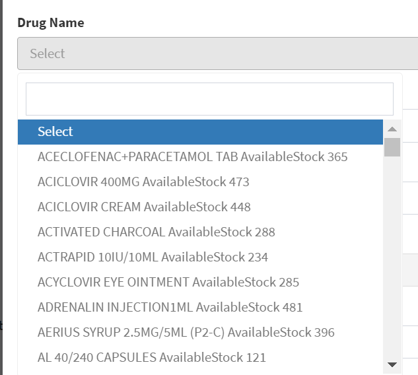Open the Drug Name select box
418x375 pixels.
(217, 53)
